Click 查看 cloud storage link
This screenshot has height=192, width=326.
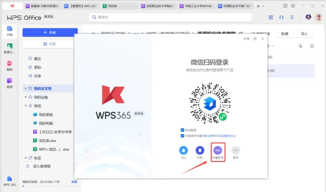pyautogui.click(x=74, y=182)
